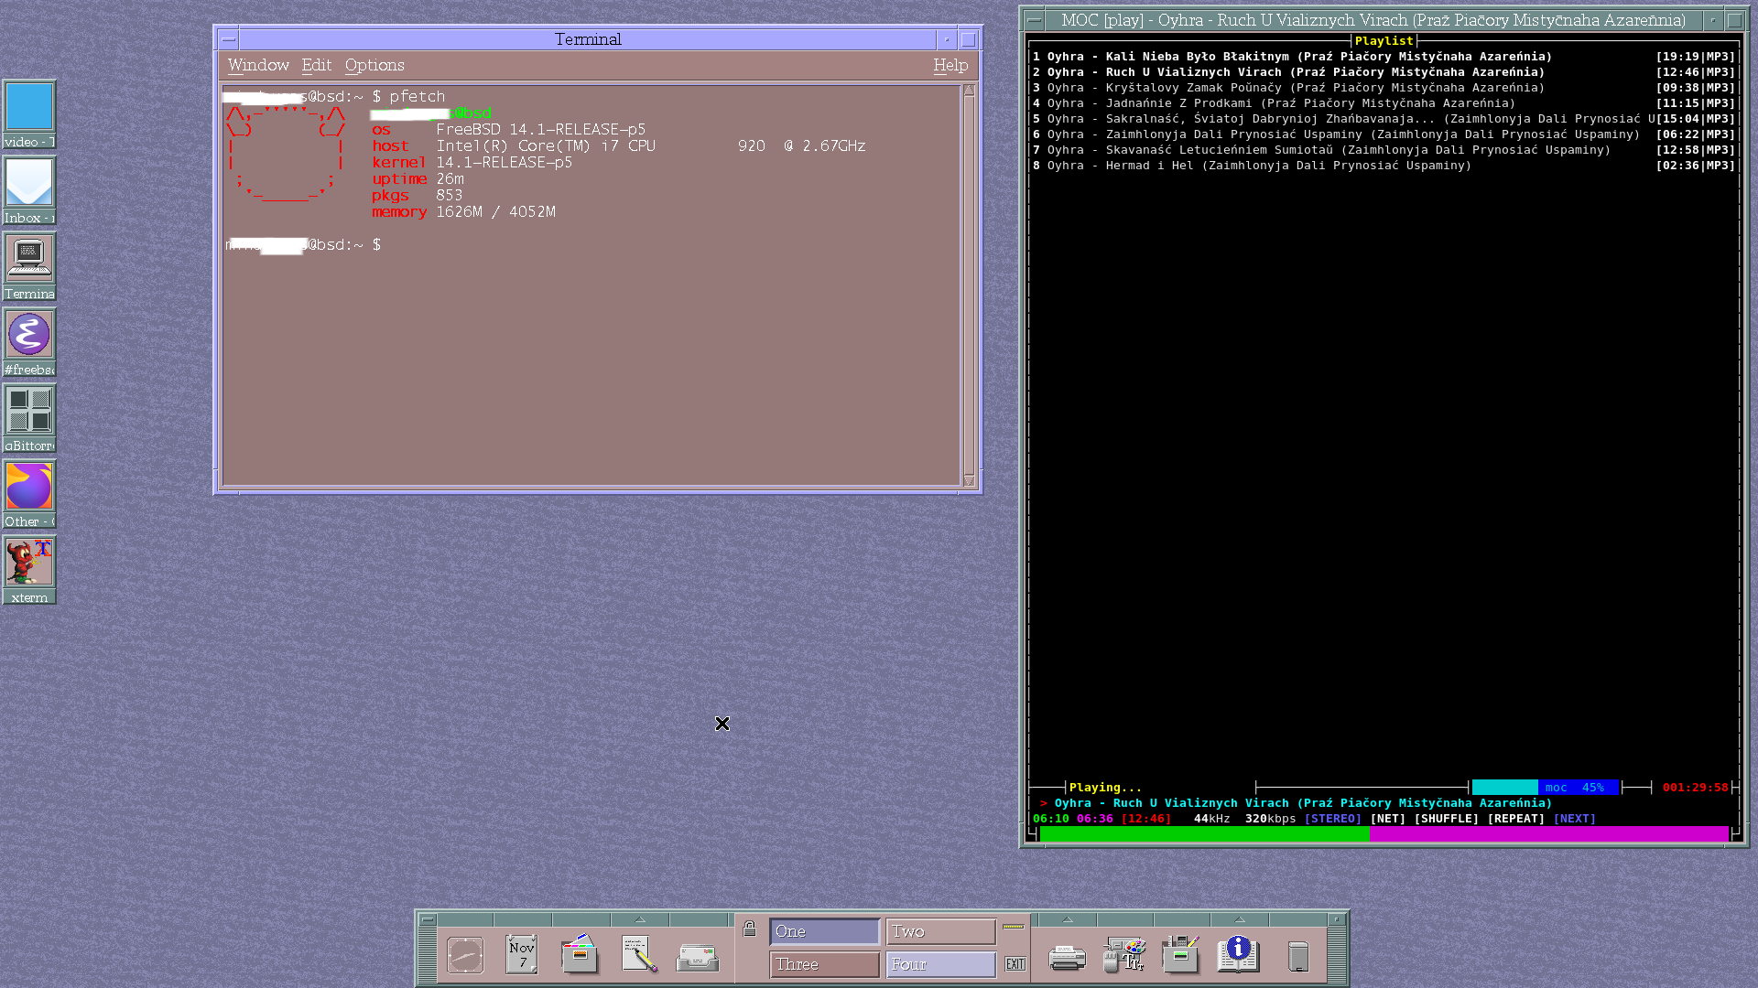1758x988 pixels.
Task: Select track 6 Zaimhlonyja Dali Prynosiać Uspaminy
Action: (x=1384, y=134)
